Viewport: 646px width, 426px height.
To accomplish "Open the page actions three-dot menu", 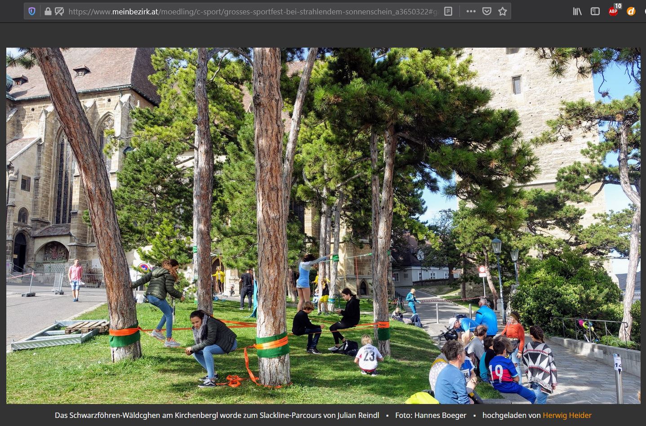I will 471,11.
